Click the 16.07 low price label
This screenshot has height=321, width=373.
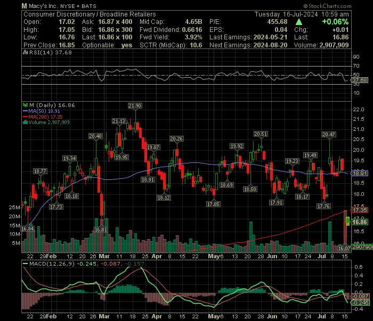[344, 249]
